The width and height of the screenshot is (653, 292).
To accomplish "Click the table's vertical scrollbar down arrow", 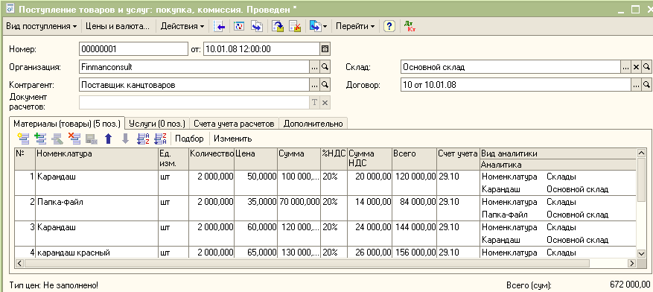I will tap(641, 253).
